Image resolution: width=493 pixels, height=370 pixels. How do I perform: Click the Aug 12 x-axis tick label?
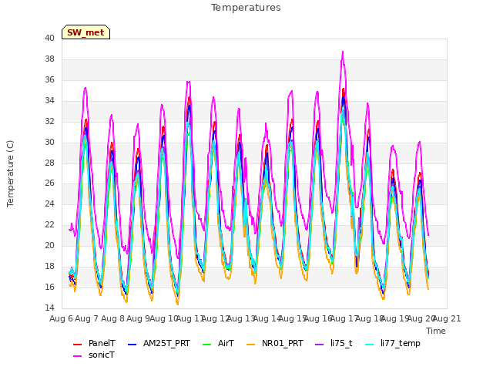[216, 318]
